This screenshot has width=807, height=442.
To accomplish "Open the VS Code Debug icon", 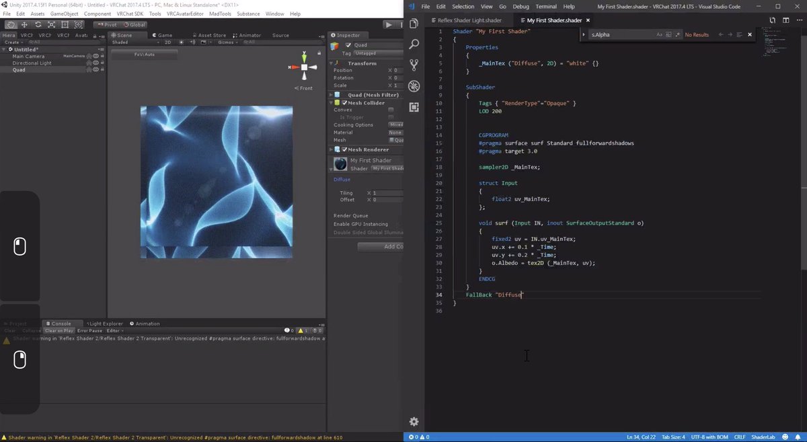I will click(x=414, y=86).
